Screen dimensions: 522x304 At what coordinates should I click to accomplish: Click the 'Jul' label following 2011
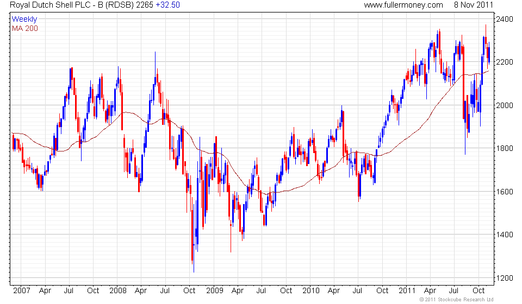453,290
